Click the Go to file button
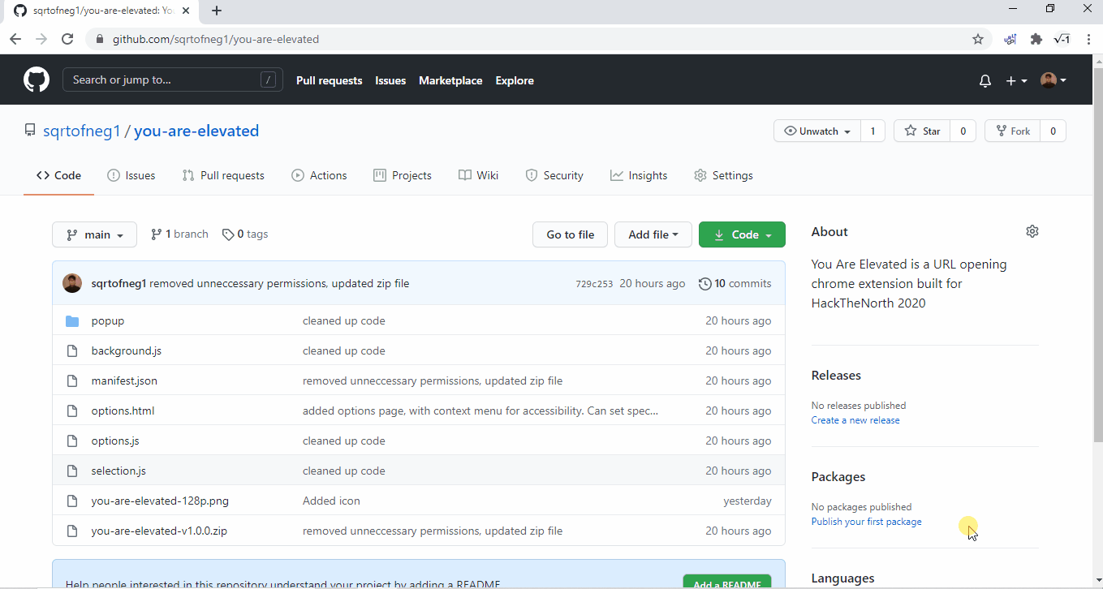The image size is (1103, 589). tap(571, 234)
